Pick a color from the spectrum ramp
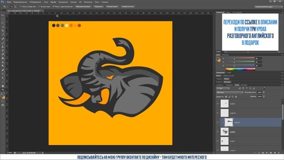284x160 pixels. (x=241, y=69)
